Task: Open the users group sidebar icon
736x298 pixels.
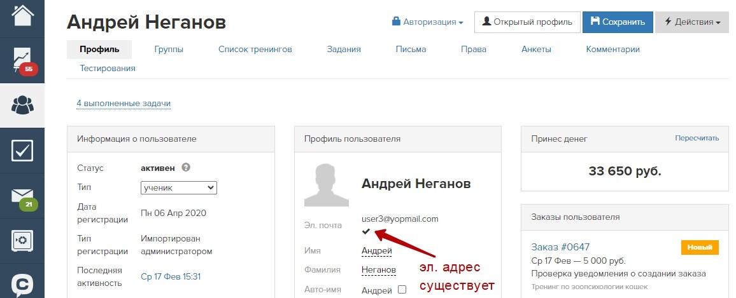Action: (22, 105)
